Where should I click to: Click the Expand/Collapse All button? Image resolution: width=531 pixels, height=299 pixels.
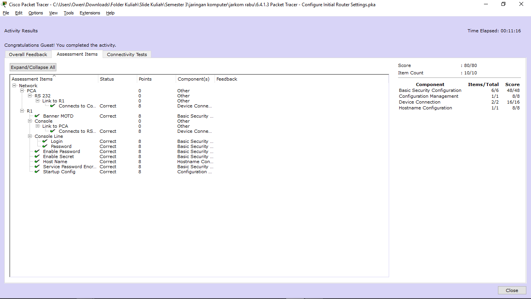click(33, 67)
